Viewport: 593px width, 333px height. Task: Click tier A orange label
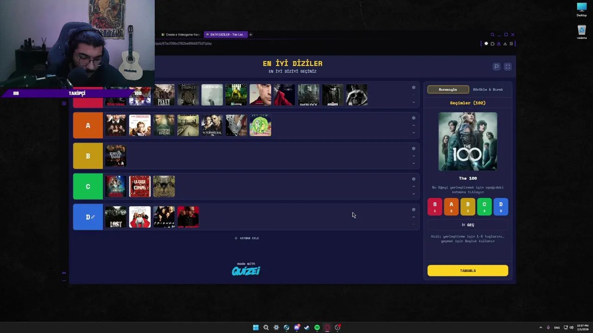(x=88, y=125)
